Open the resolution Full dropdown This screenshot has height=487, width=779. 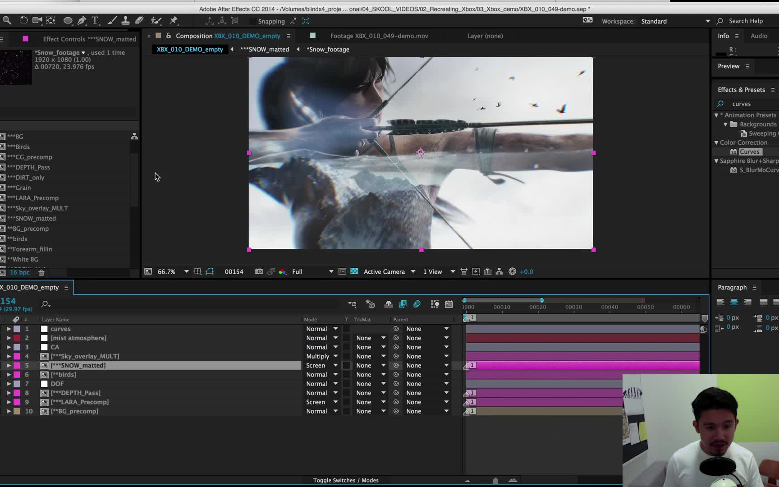click(312, 271)
